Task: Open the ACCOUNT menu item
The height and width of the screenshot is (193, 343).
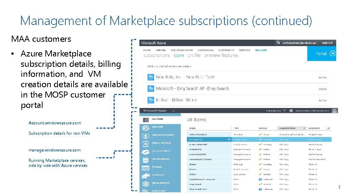Action: (x=261, y=50)
